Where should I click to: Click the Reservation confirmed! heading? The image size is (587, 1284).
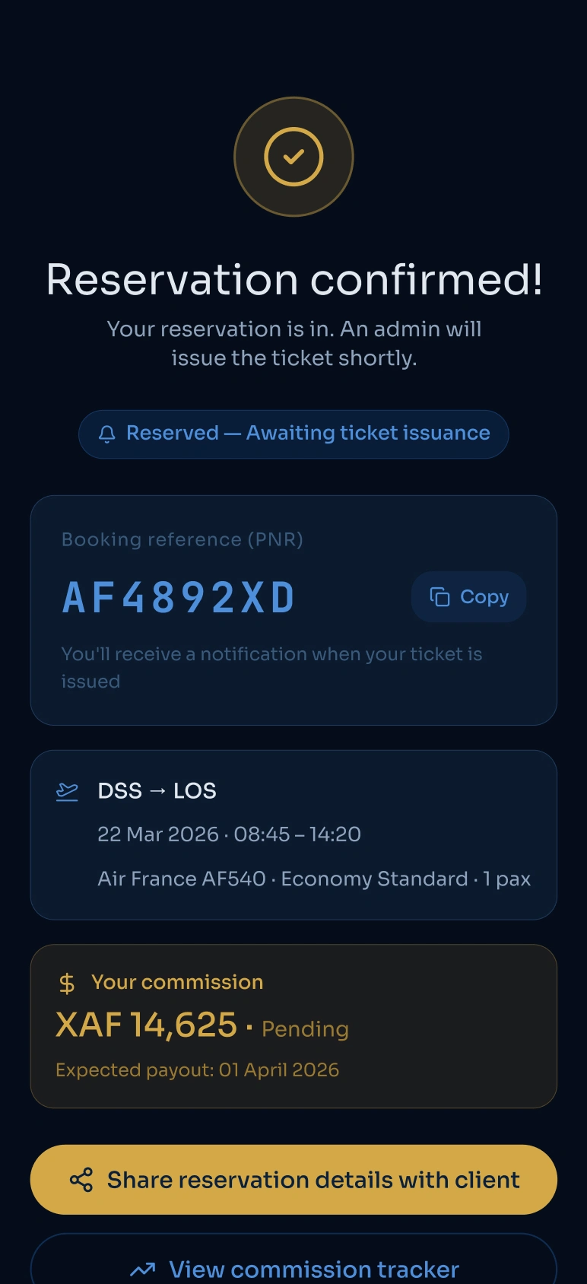pos(293,280)
